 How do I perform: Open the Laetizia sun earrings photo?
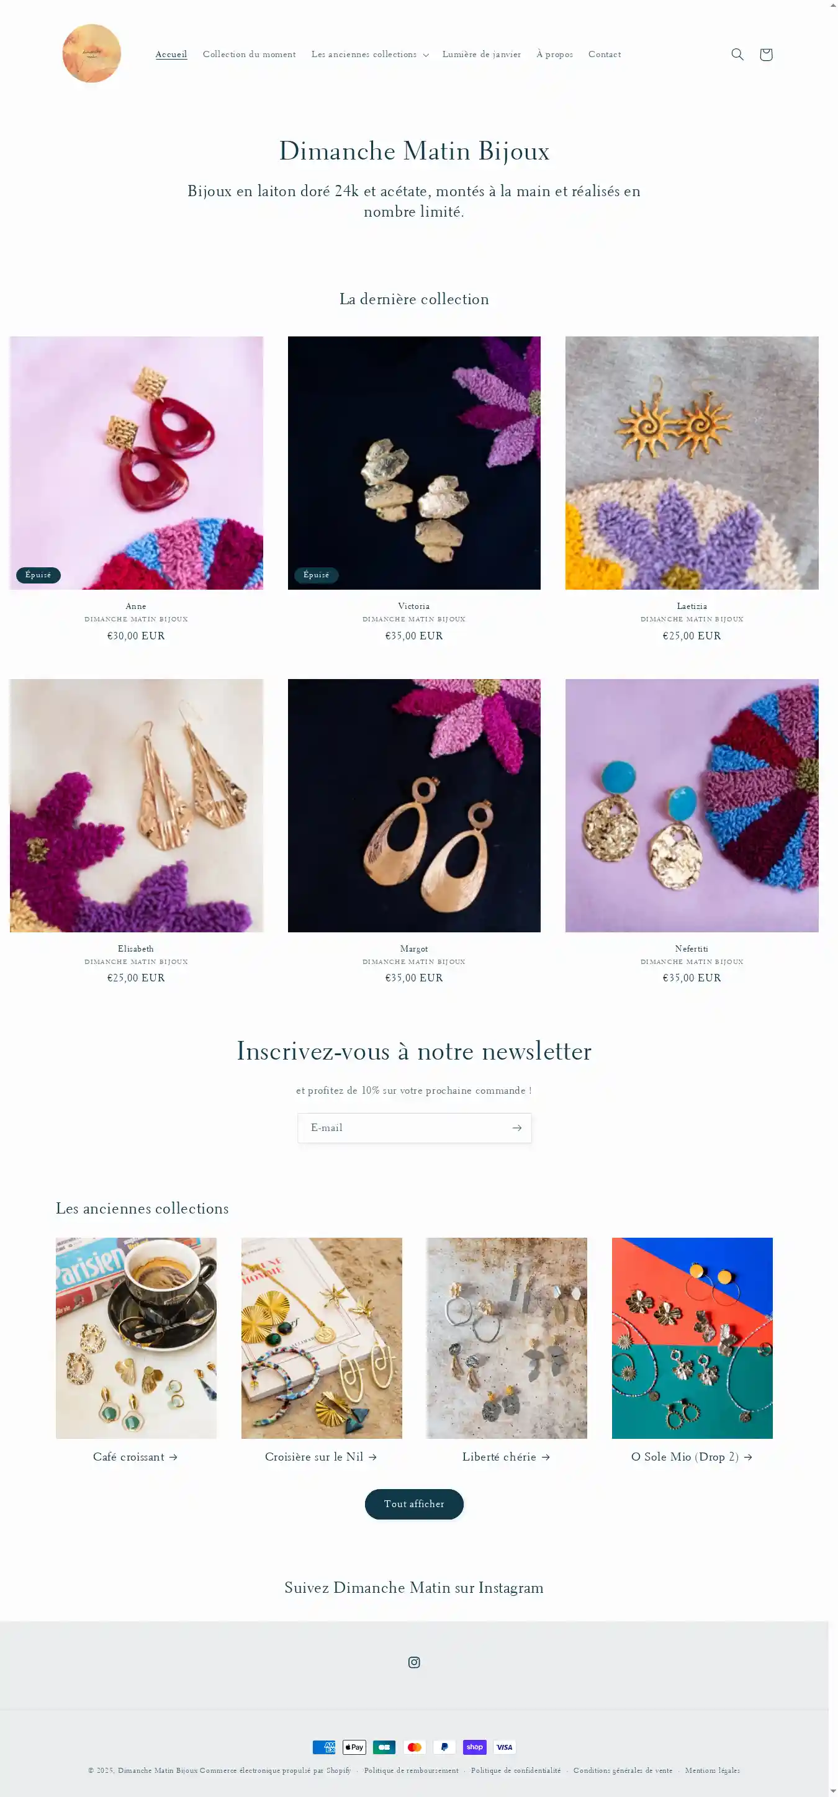click(692, 463)
